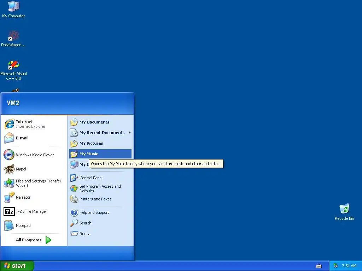Click the Start button
The width and height of the screenshot is (362, 271).
(17, 266)
